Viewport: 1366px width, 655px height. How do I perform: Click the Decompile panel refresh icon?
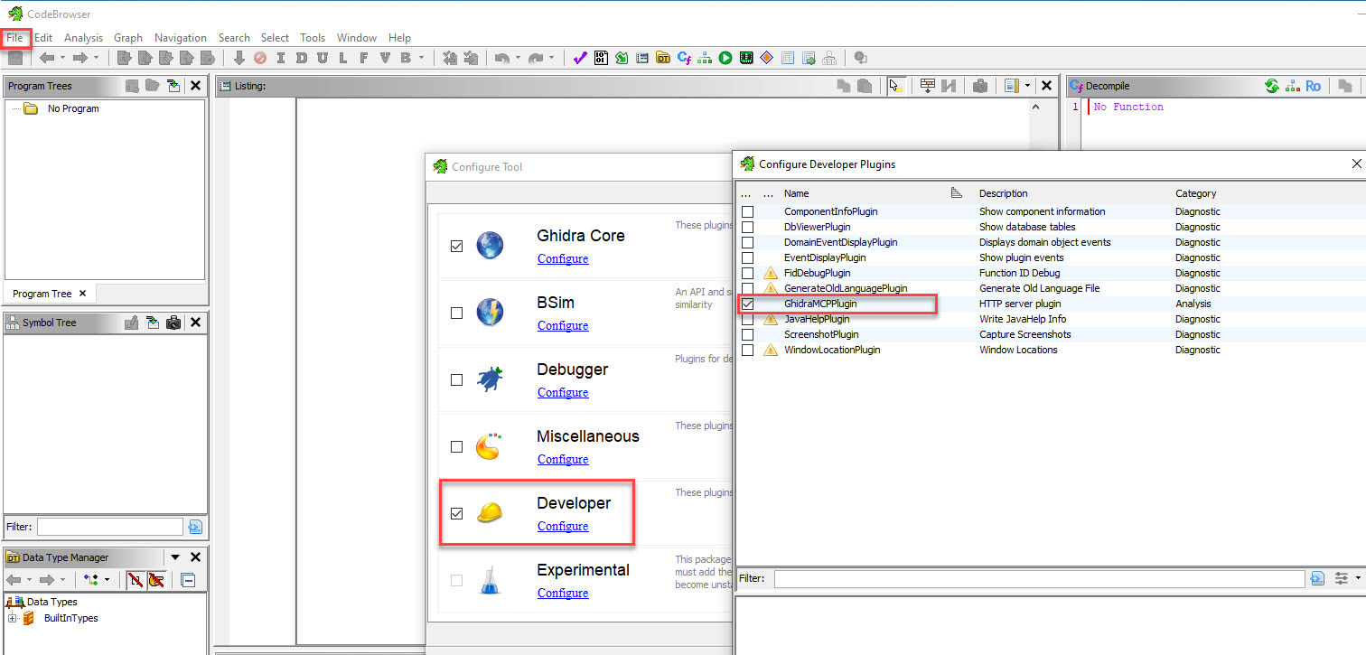[1271, 86]
